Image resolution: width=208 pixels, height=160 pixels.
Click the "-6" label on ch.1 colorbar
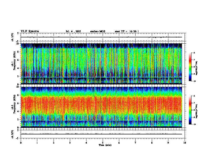194,53
